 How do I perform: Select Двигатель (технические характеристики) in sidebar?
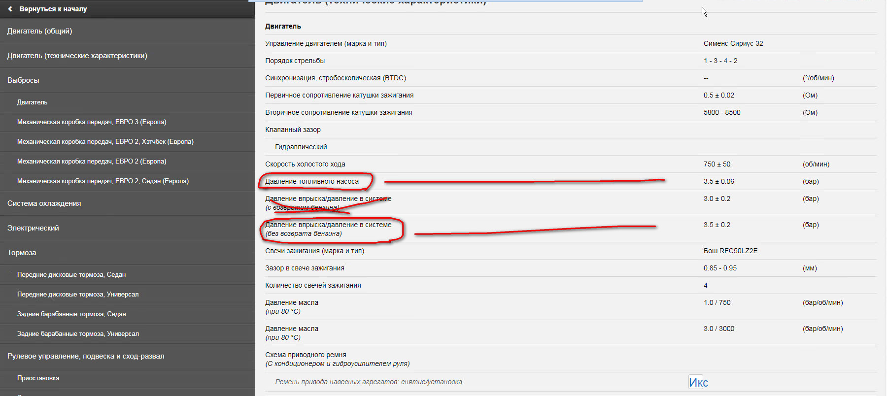pos(77,56)
